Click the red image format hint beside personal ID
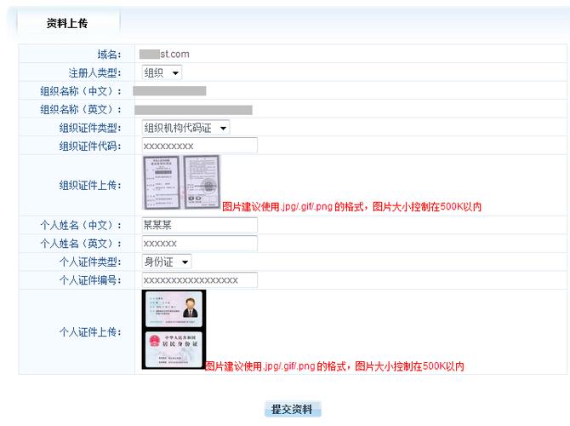The width and height of the screenshot is (570, 426). click(334, 366)
